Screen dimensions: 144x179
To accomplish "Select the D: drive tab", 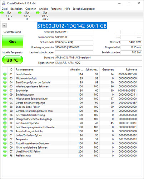I will pos(27,16).
